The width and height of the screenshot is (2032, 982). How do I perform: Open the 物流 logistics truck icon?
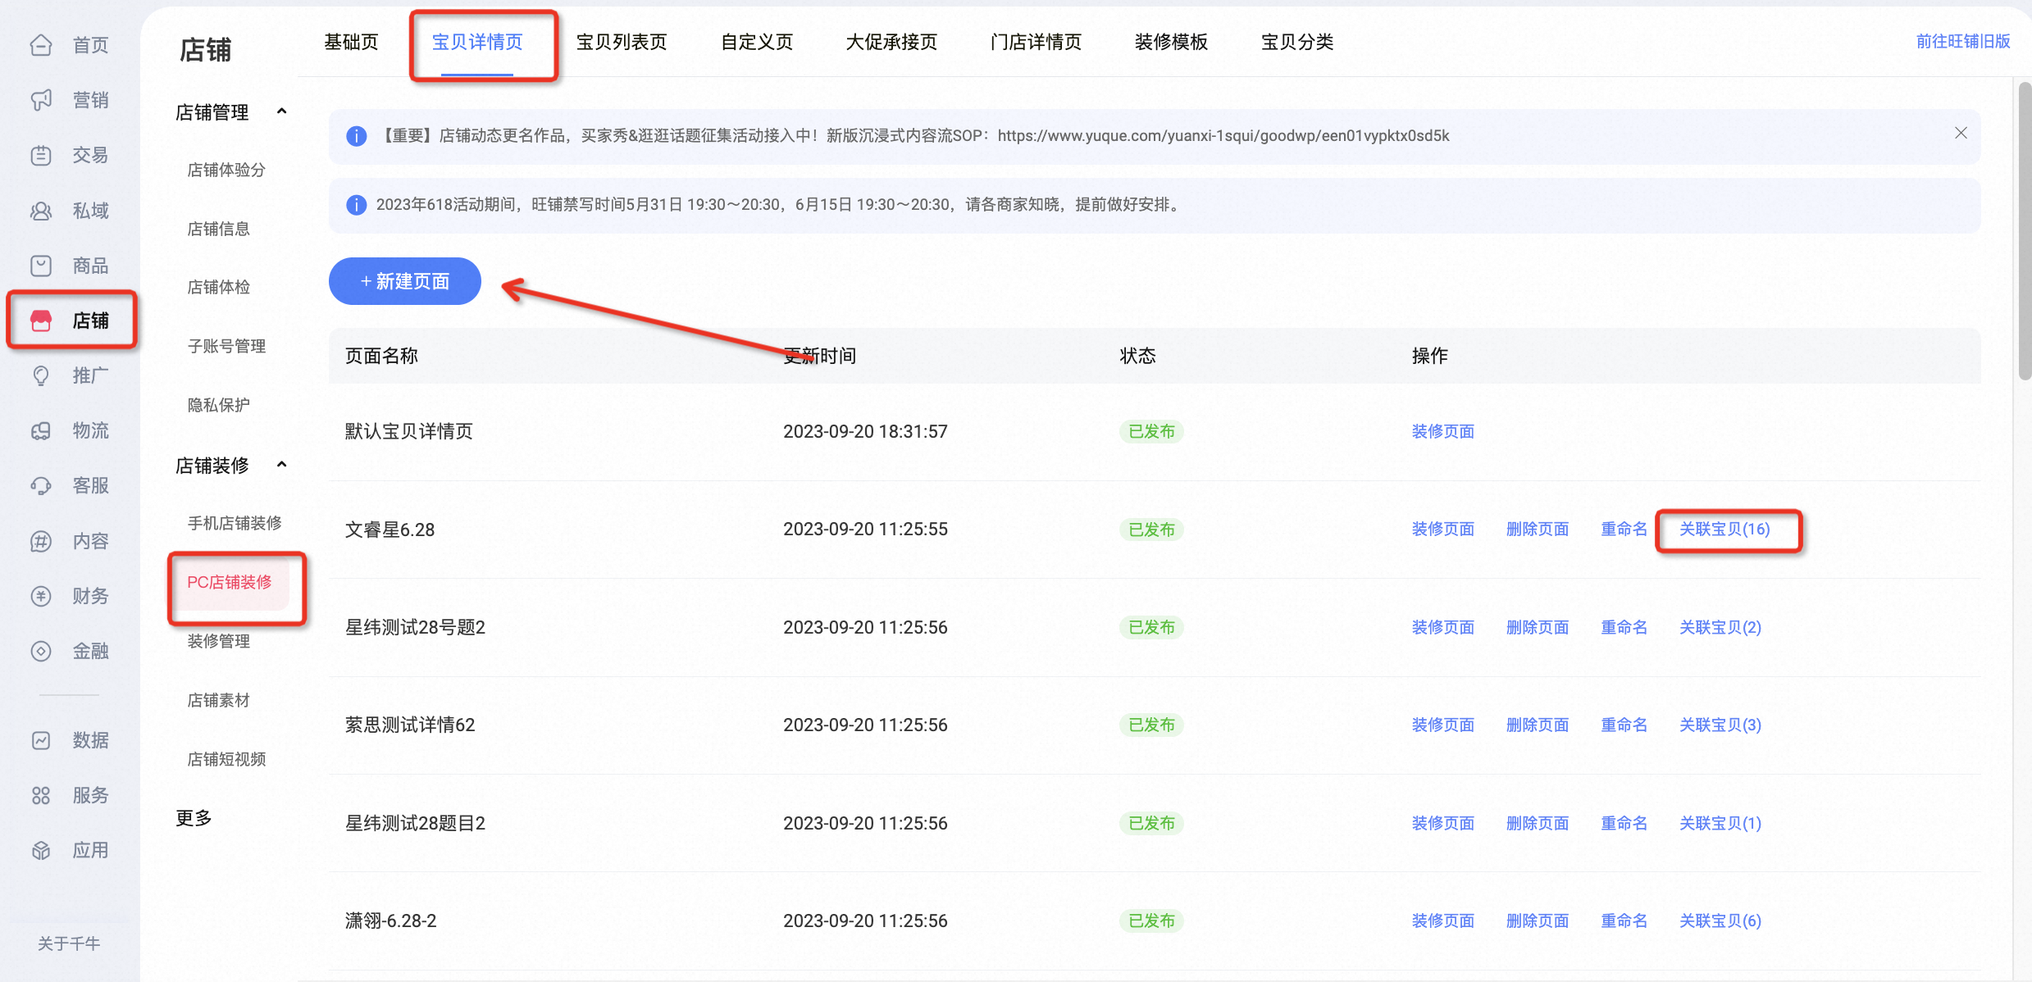tap(41, 430)
